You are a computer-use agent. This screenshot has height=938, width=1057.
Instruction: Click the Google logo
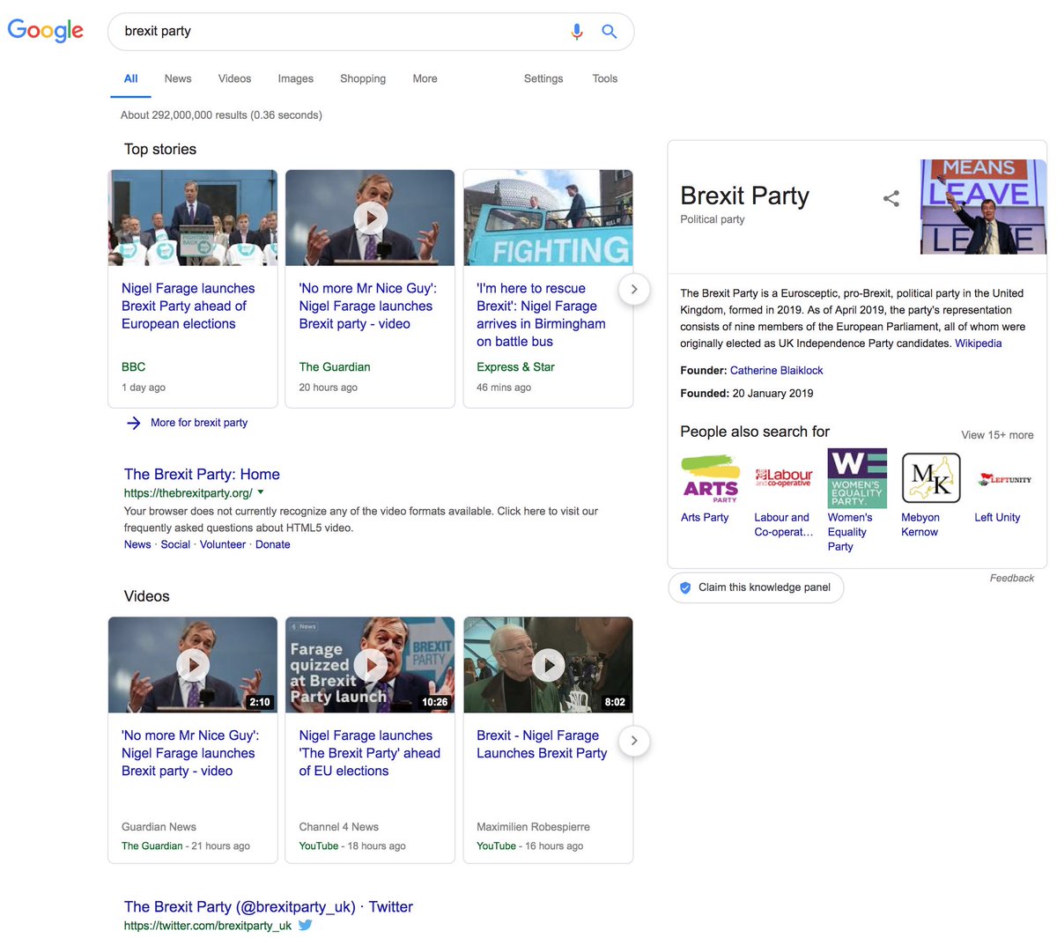point(46,31)
